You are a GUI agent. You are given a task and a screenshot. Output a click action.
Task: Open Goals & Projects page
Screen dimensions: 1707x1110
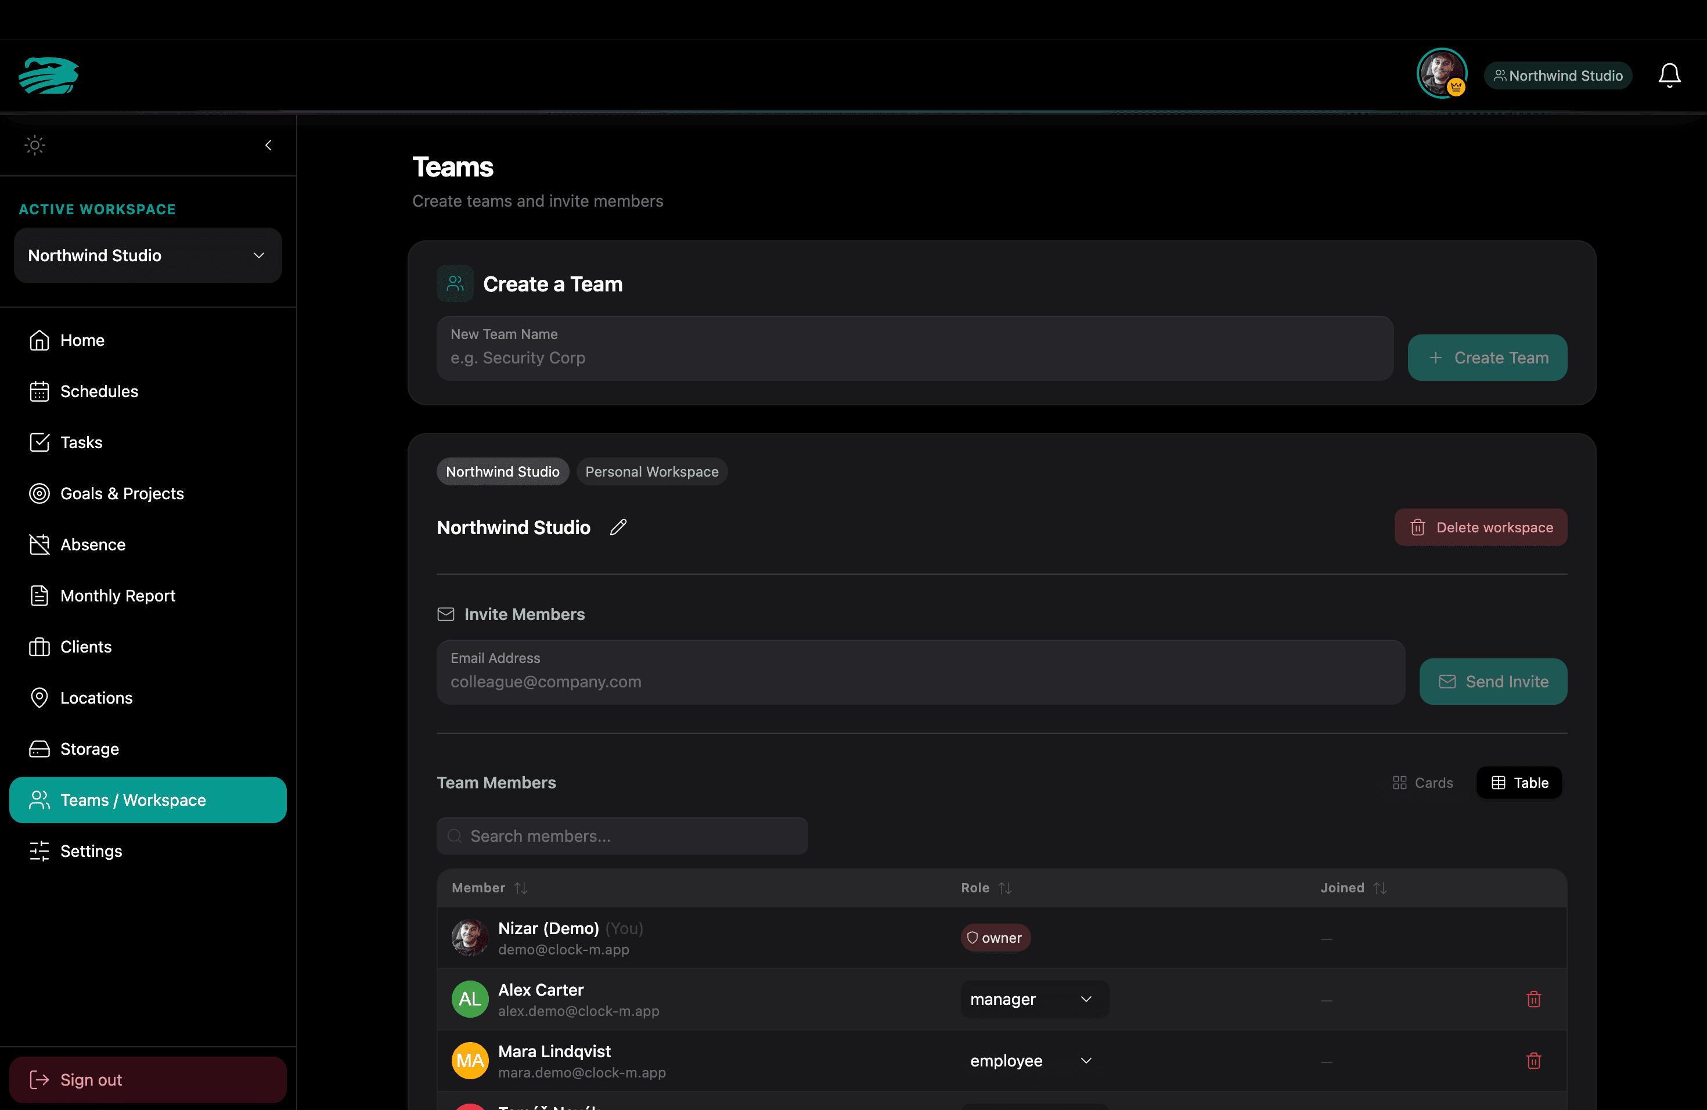pos(147,493)
